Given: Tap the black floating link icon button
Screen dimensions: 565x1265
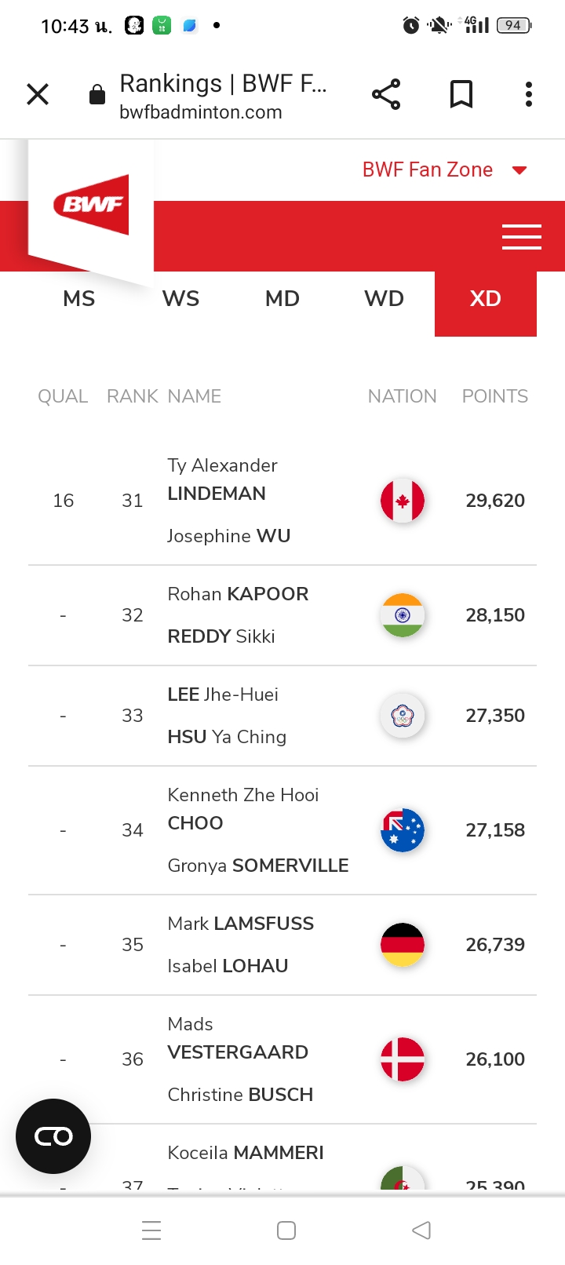Looking at the screenshot, I should 53,1136.
